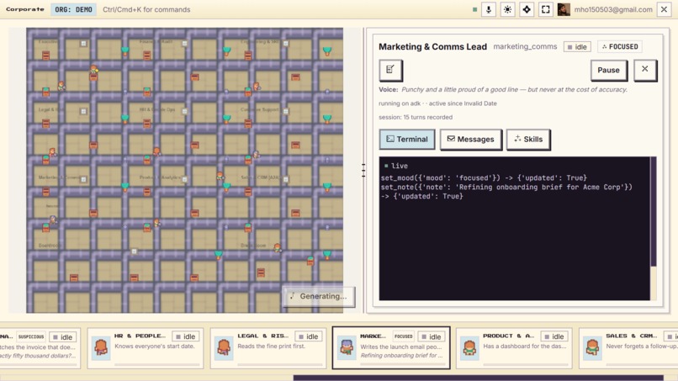The width and height of the screenshot is (678, 381).
Task: Click the idle badge on the Product & A... card
Action: 554,336
